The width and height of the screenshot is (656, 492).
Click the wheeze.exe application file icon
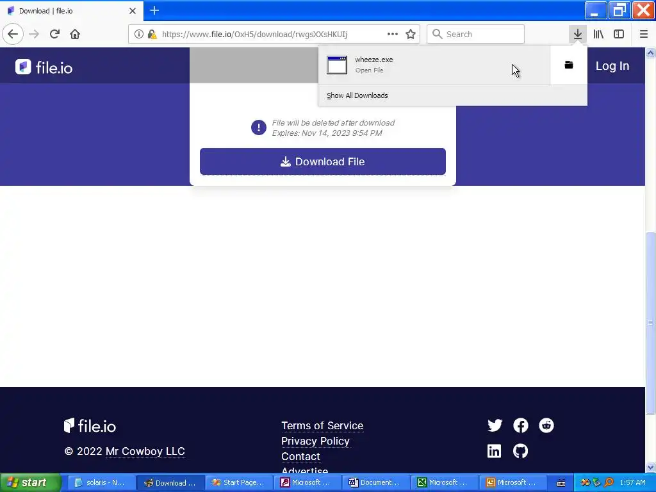pos(337,65)
